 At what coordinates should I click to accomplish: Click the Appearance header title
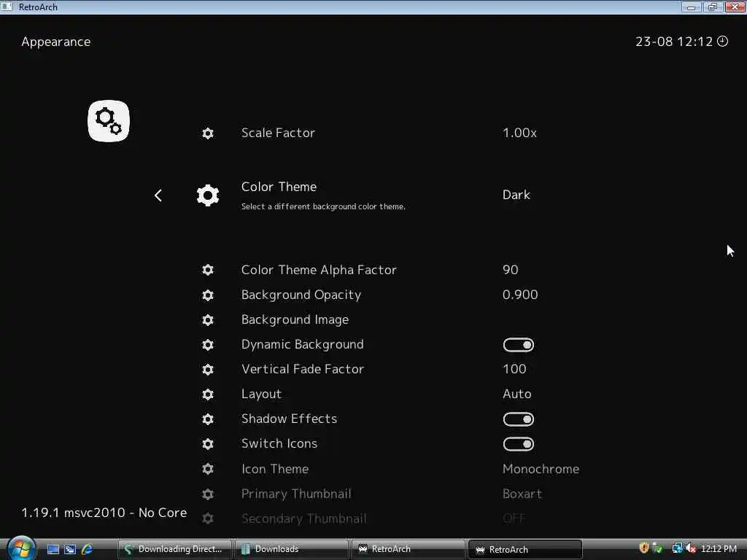(55, 42)
